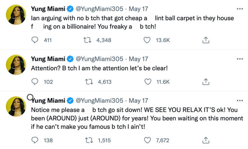Screen dimensions: 248x149
Task: Retweet the tweet with 1,515 retweets
Action: pyautogui.click(x=89, y=140)
